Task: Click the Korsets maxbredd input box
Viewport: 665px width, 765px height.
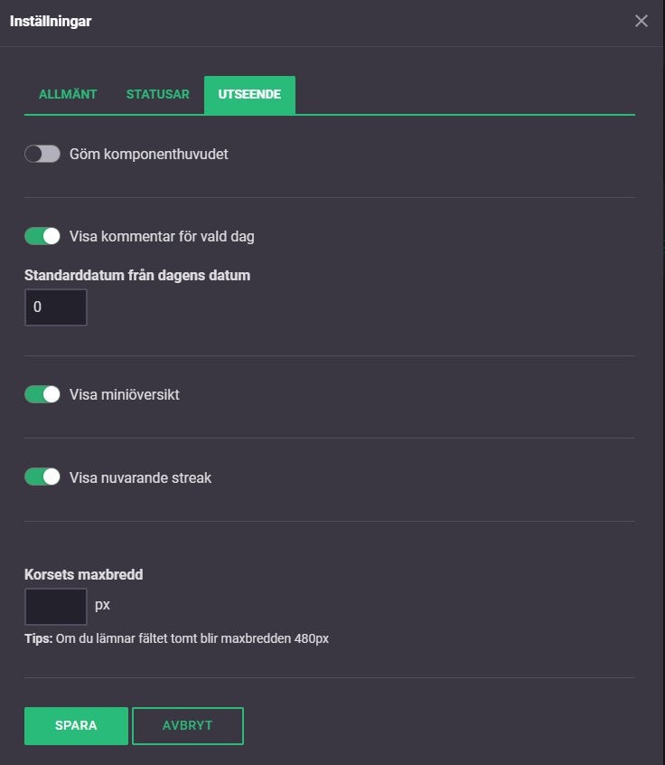Action: pyautogui.click(x=55, y=606)
